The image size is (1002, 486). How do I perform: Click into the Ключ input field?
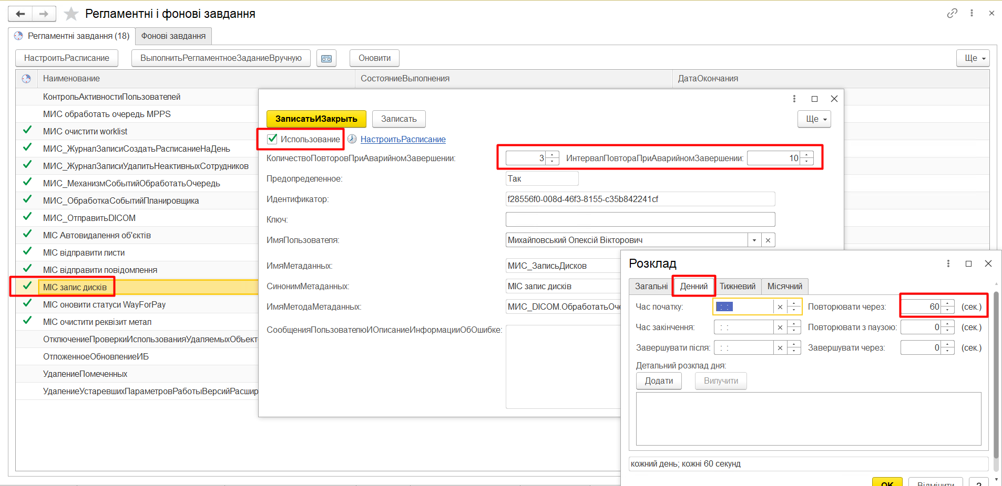click(640, 219)
